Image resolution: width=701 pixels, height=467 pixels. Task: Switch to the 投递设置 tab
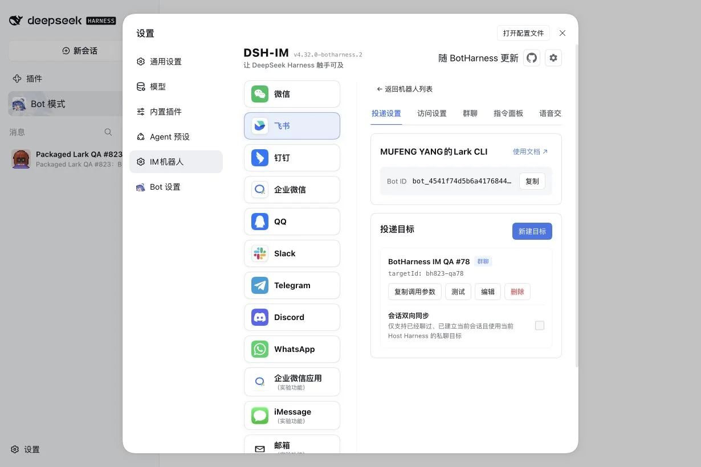coord(386,113)
